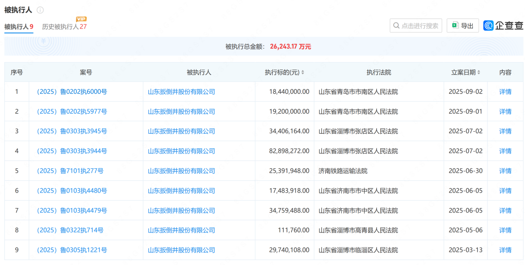Click the Excel icon on 导出 button

[455, 26]
